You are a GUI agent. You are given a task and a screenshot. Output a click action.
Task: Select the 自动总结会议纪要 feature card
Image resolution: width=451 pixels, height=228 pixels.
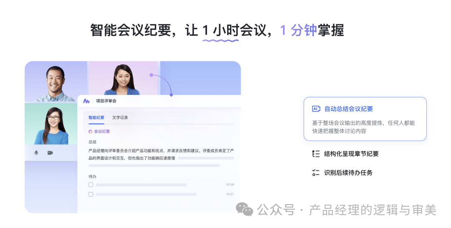click(365, 119)
